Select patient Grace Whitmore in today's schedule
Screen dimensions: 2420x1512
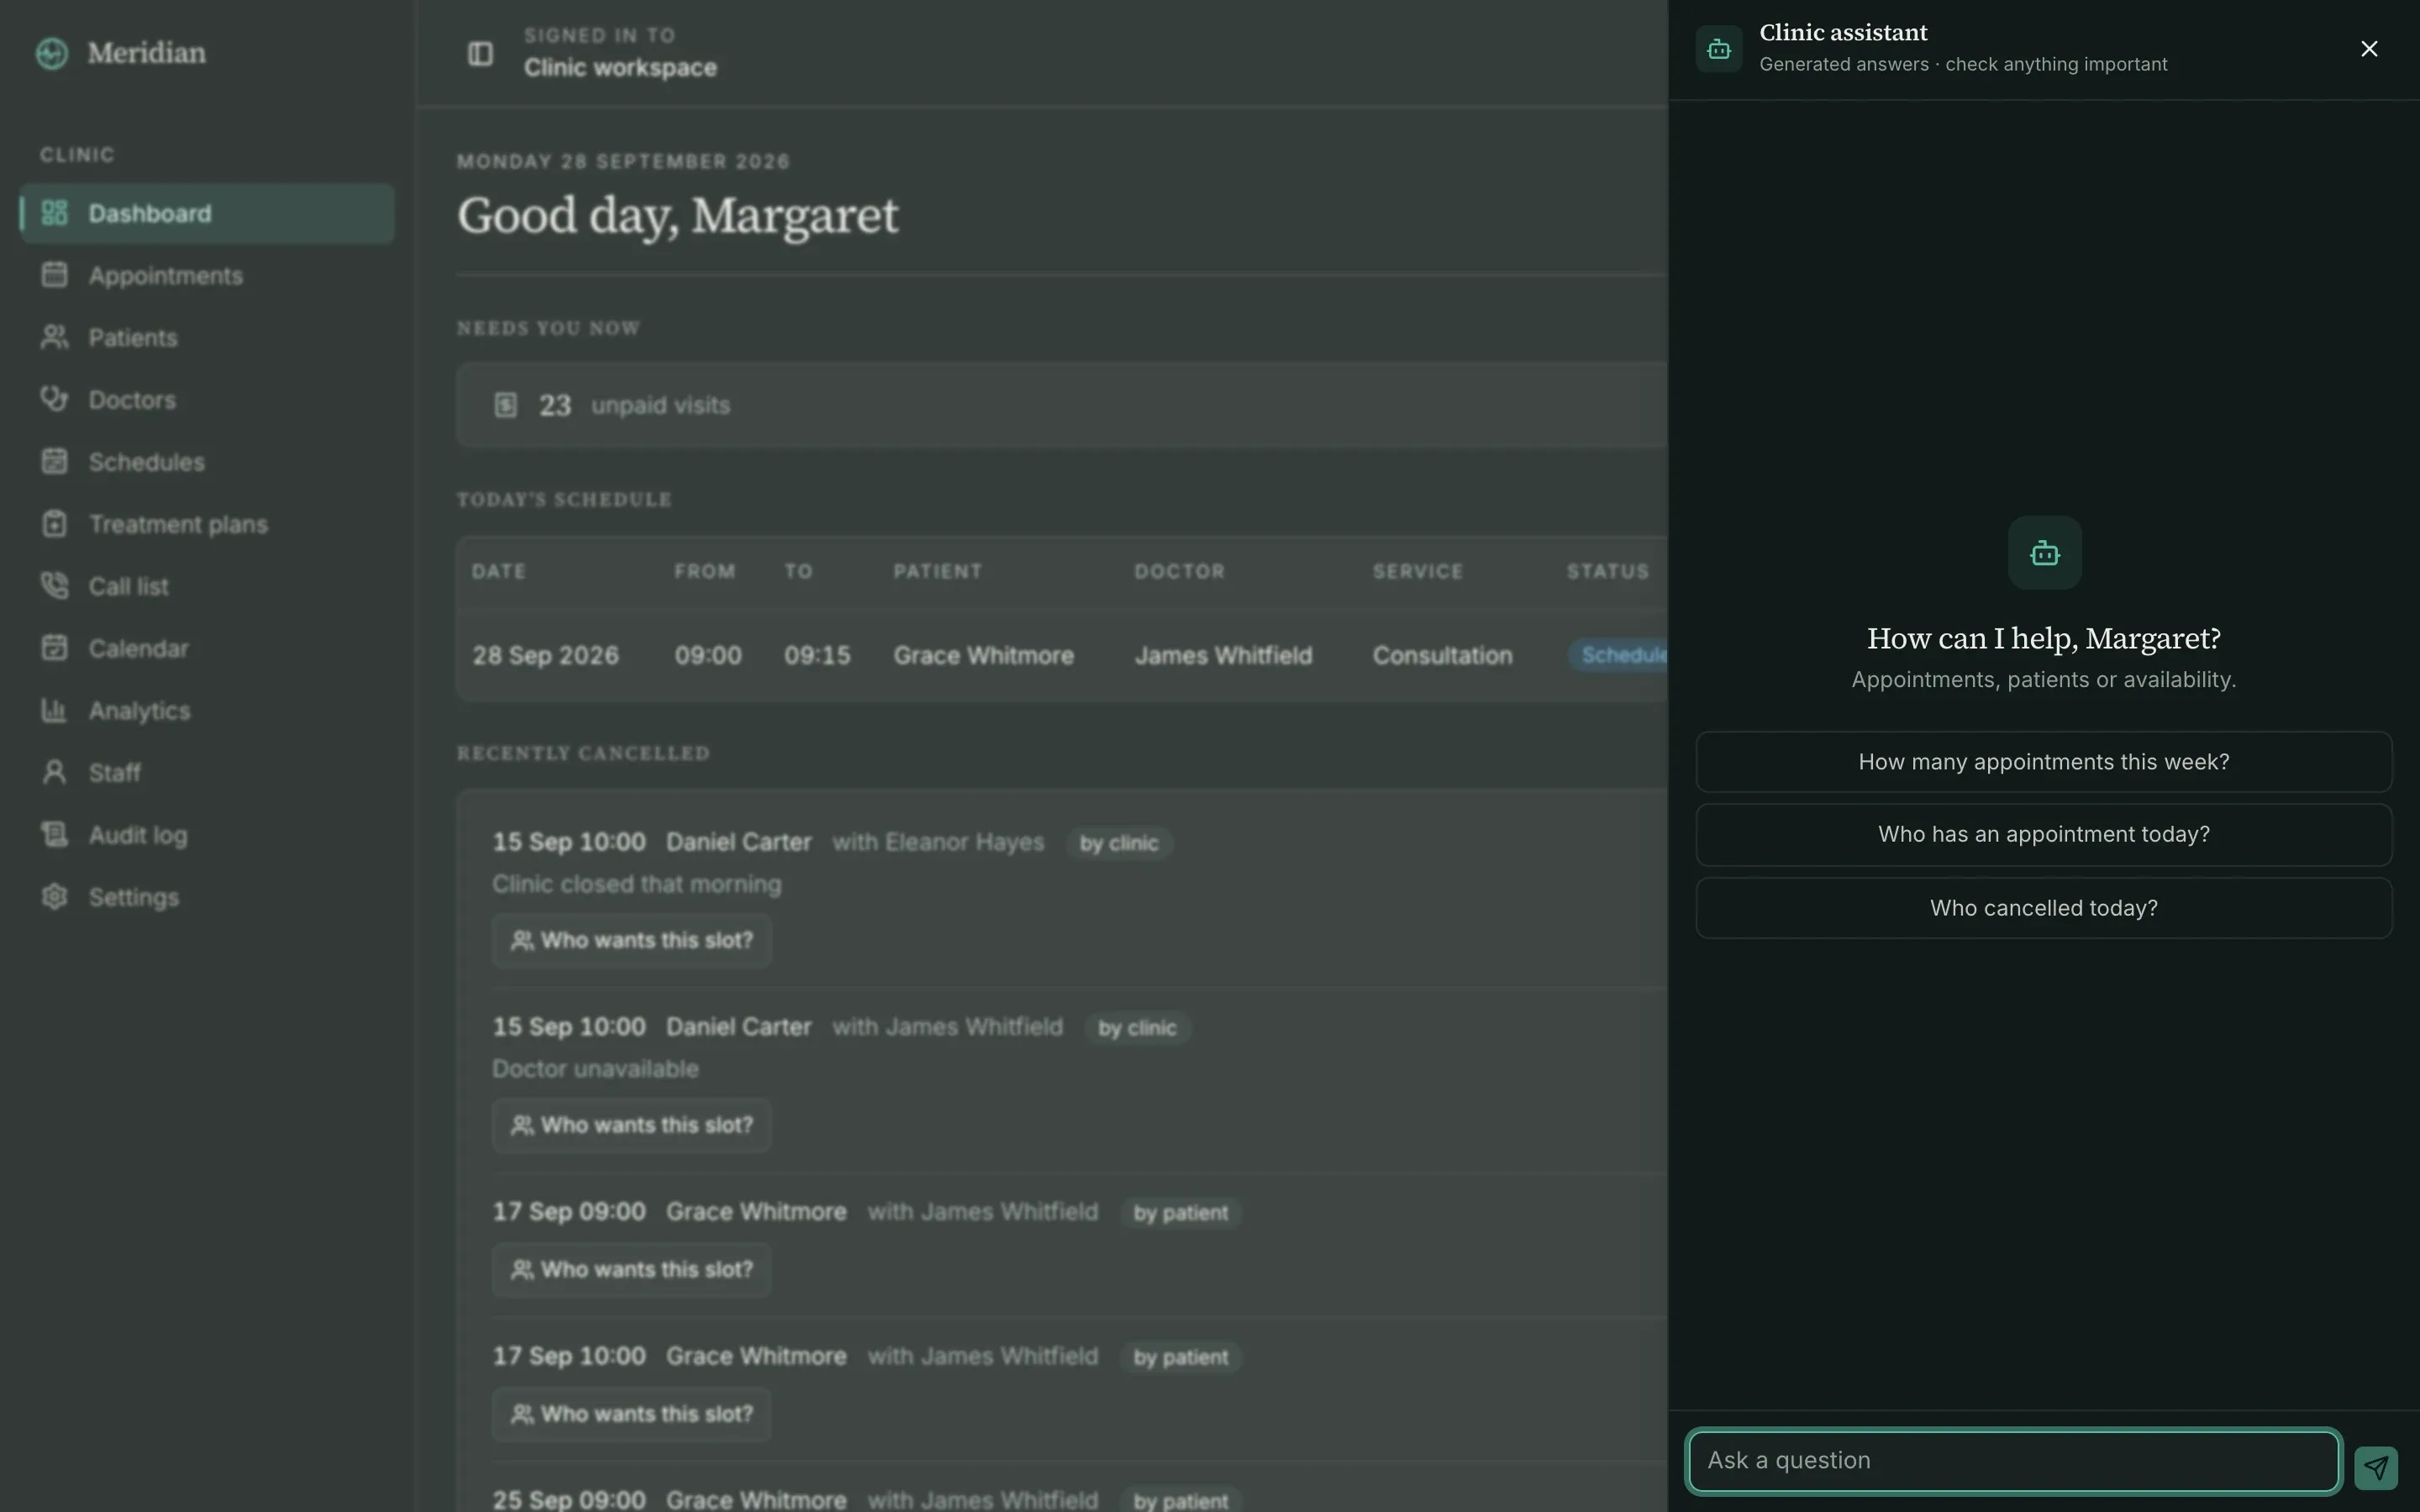coord(983,656)
